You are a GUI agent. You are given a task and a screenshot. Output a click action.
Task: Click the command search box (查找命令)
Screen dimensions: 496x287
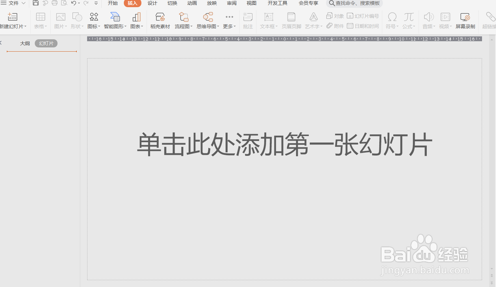click(354, 3)
